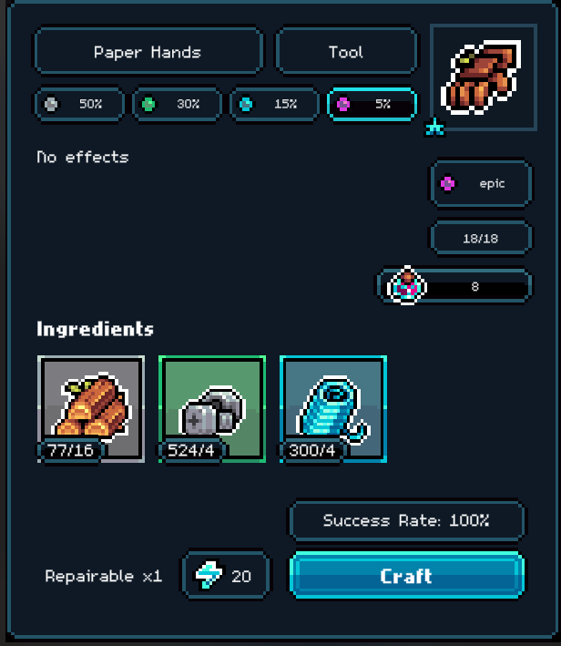Viewport: 561px width, 646px height.
Task: Click the 18/18 durability box
Action: click(481, 238)
